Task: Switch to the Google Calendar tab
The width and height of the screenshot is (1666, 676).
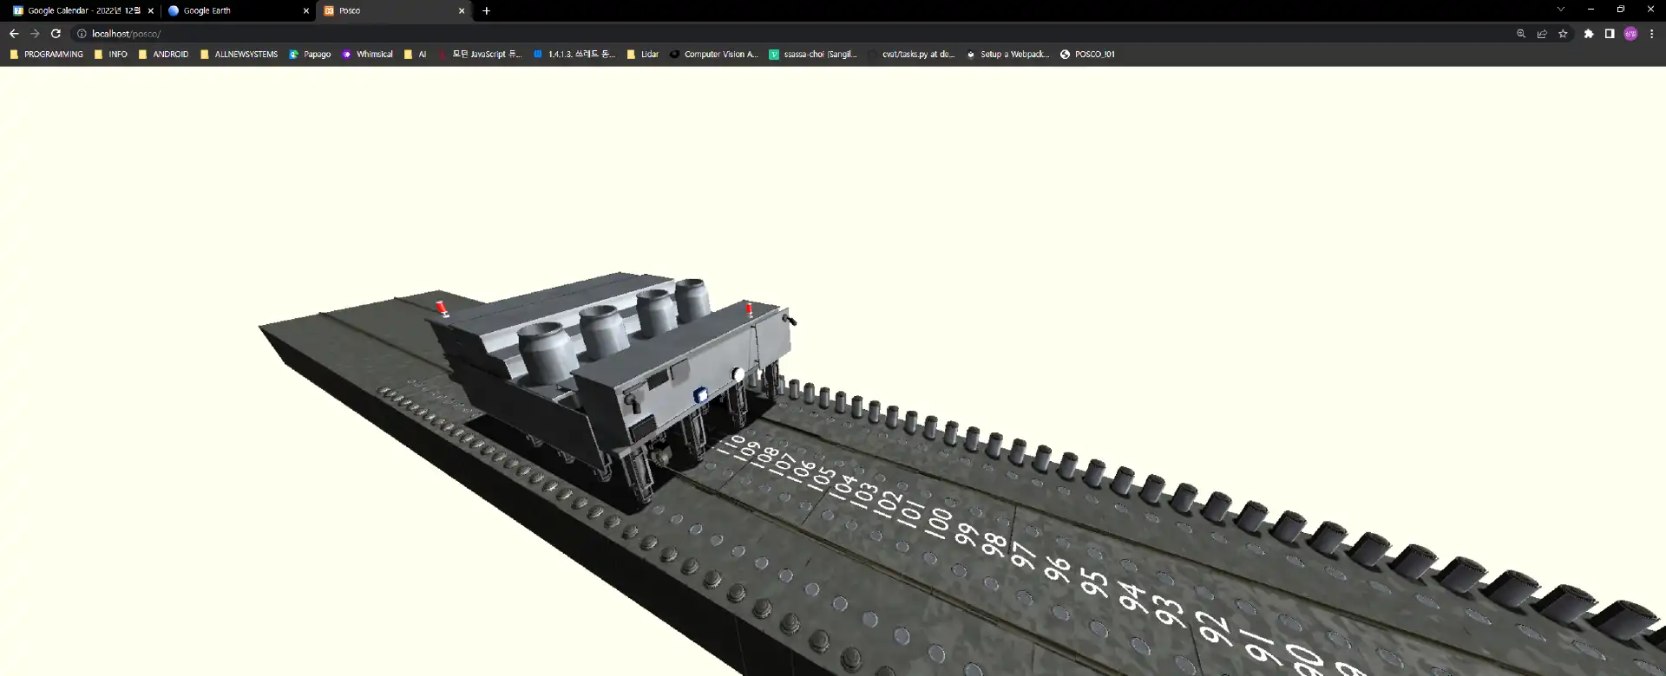Action: coord(78,10)
